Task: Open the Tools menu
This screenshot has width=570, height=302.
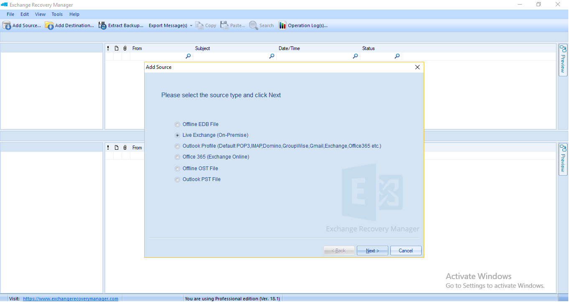Action: pyautogui.click(x=57, y=14)
